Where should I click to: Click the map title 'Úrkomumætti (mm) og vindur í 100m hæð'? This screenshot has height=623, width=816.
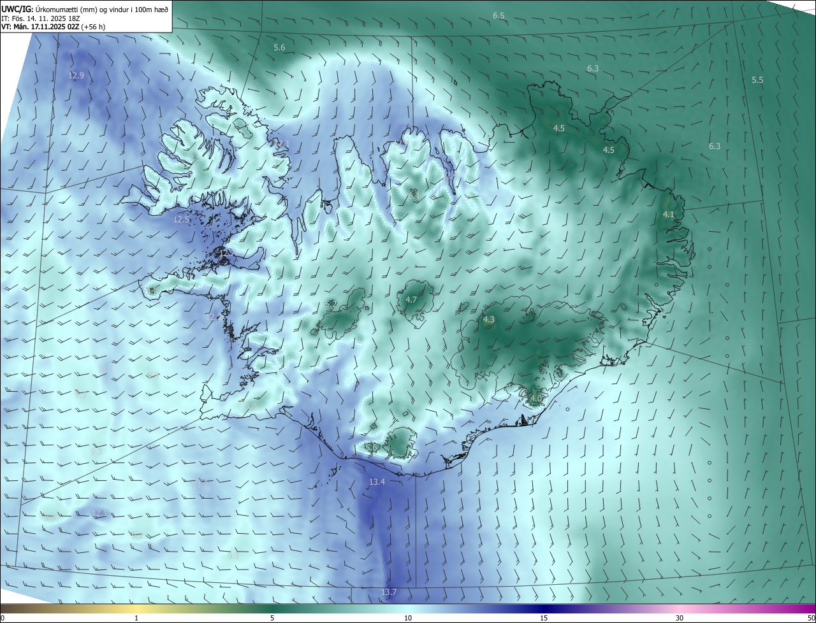[103, 9]
